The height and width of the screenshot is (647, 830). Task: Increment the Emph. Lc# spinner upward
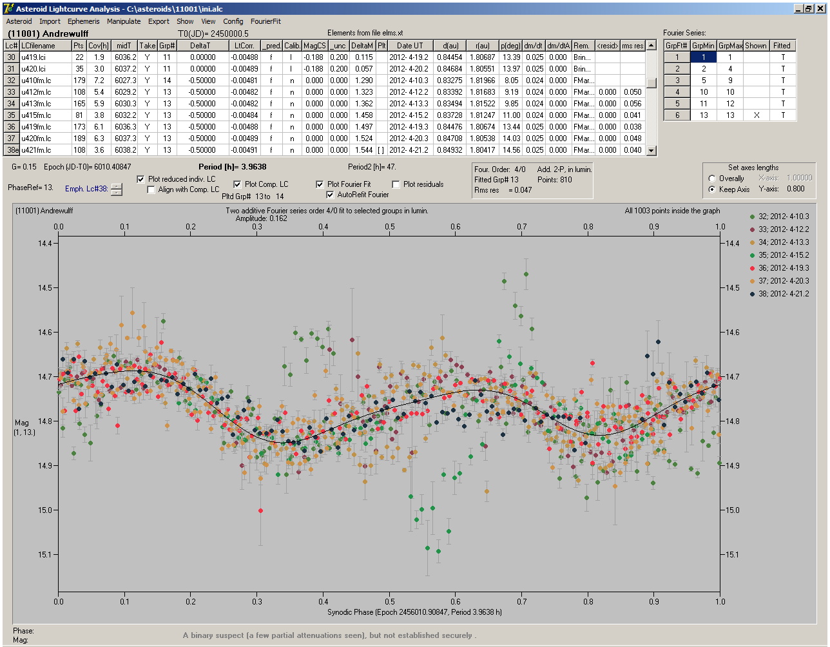[116, 186]
